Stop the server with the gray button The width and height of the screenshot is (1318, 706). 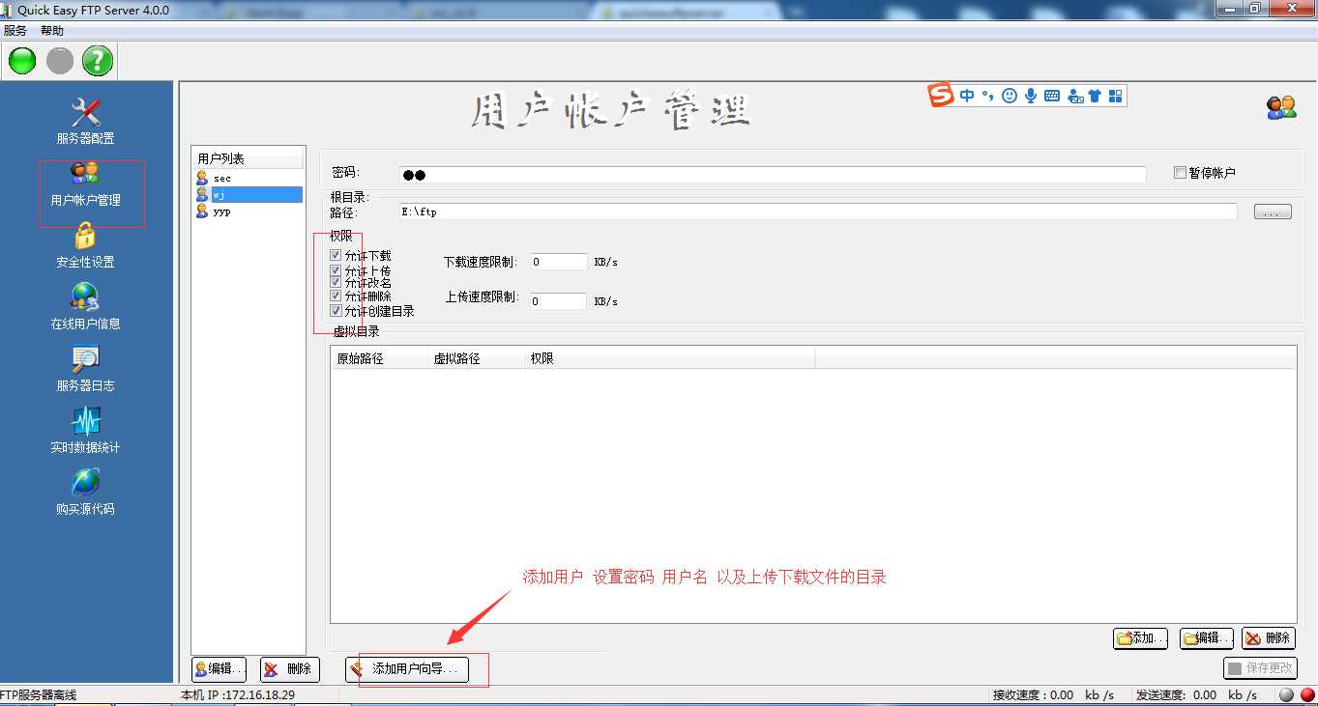coord(60,62)
